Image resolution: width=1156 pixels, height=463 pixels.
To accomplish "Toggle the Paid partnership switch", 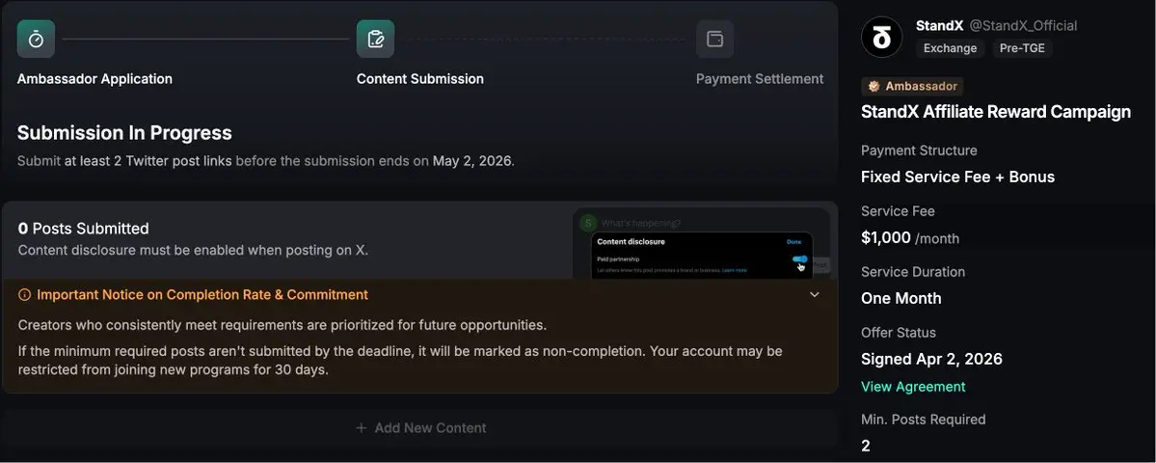I will tap(799, 259).
